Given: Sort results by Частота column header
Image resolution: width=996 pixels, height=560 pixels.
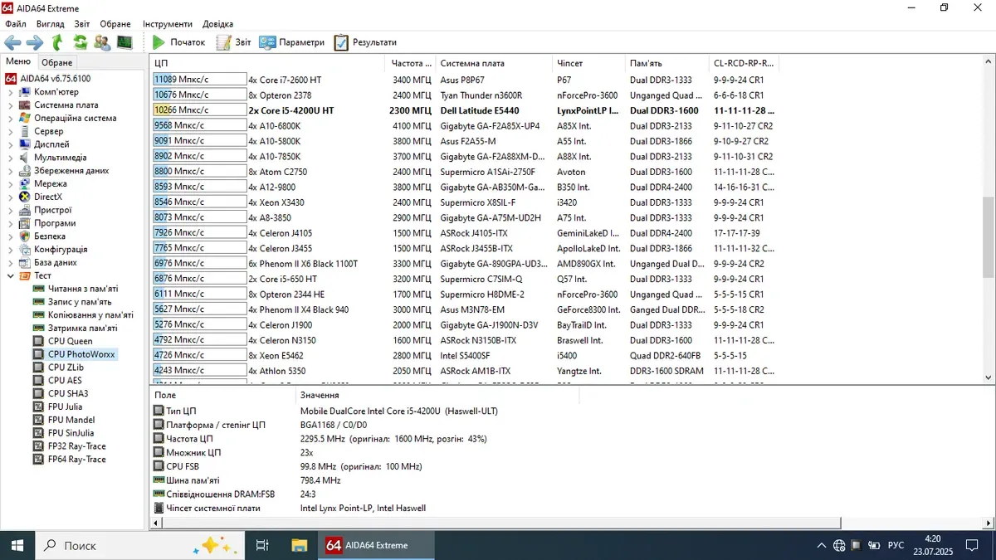Looking at the screenshot, I should (410, 63).
